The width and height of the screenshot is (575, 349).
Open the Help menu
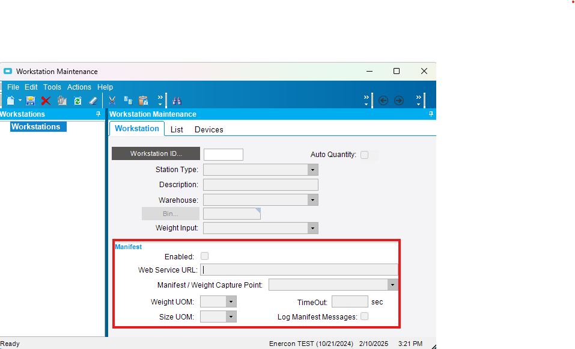[105, 87]
